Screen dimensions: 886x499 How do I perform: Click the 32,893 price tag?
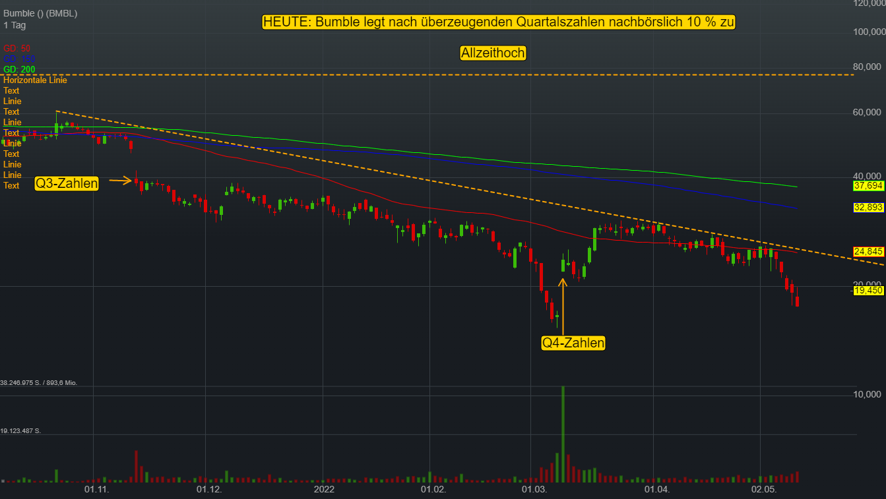tap(868, 207)
